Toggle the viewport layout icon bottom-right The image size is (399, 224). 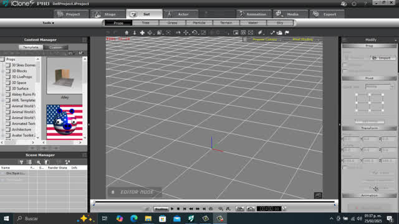(318, 195)
